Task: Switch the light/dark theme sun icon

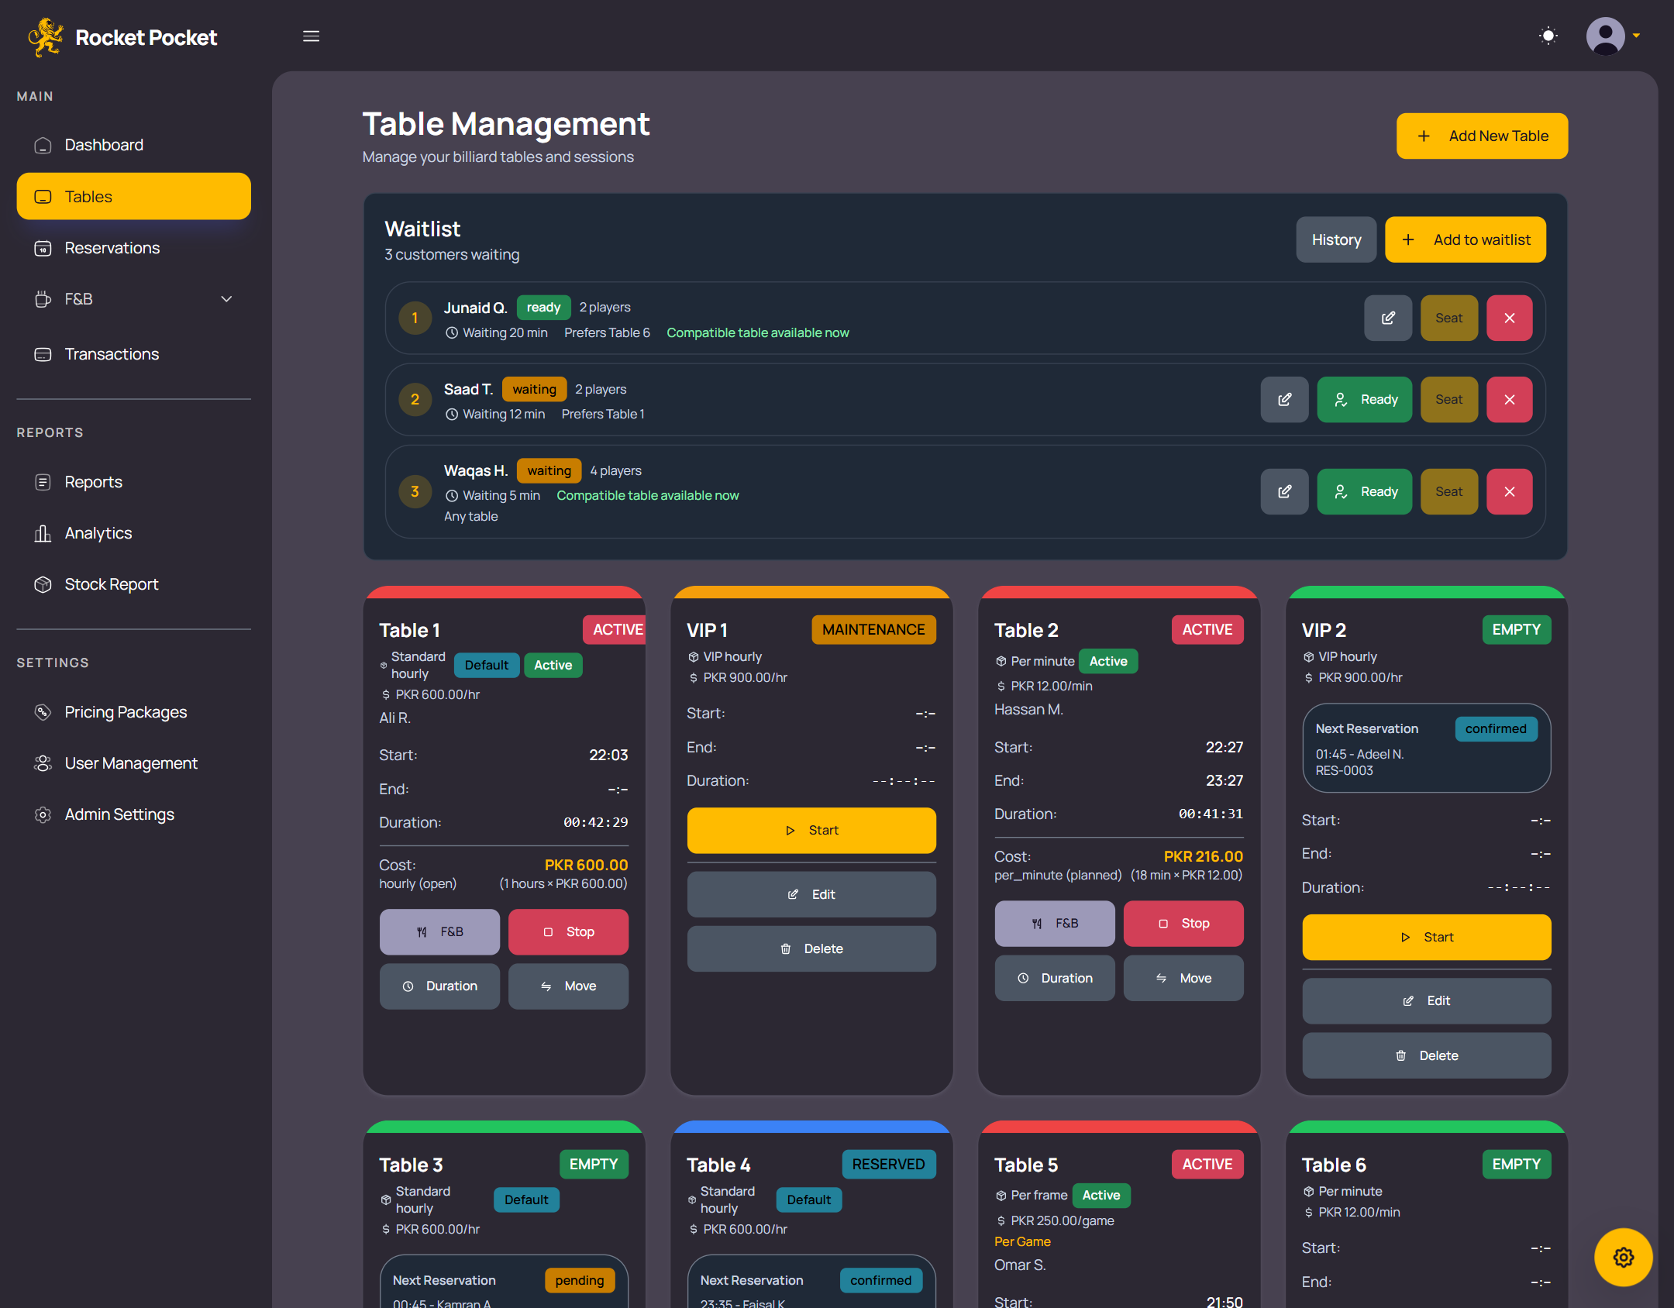Action: 1548,36
